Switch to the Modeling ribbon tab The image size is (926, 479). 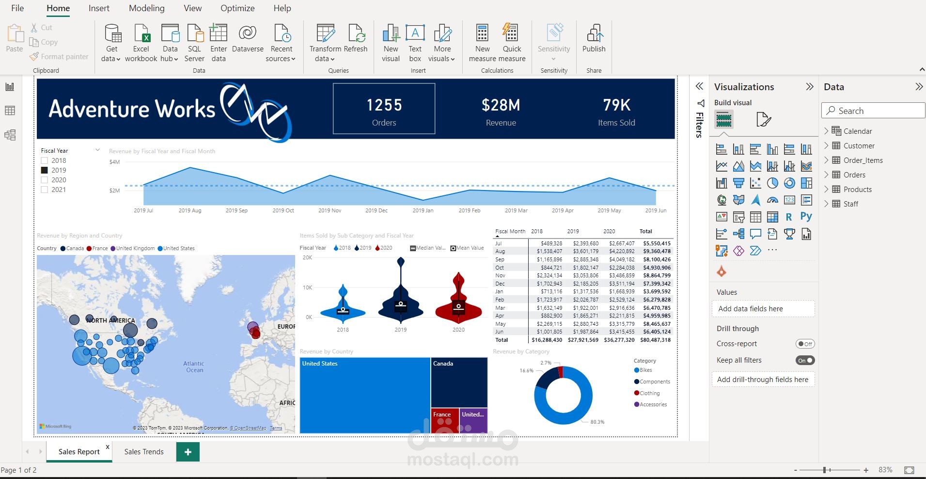coord(147,8)
